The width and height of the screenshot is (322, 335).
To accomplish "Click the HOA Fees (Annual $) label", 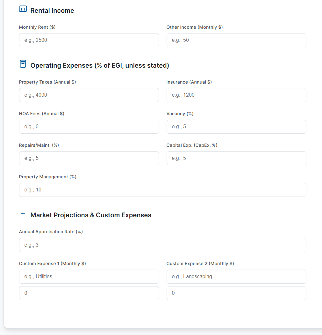I will coord(42,114).
